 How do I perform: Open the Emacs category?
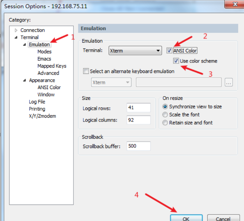[44, 59]
